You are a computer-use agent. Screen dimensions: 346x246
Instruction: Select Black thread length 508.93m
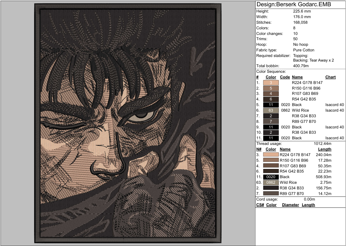pyautogui.click(x=324, y=177)
